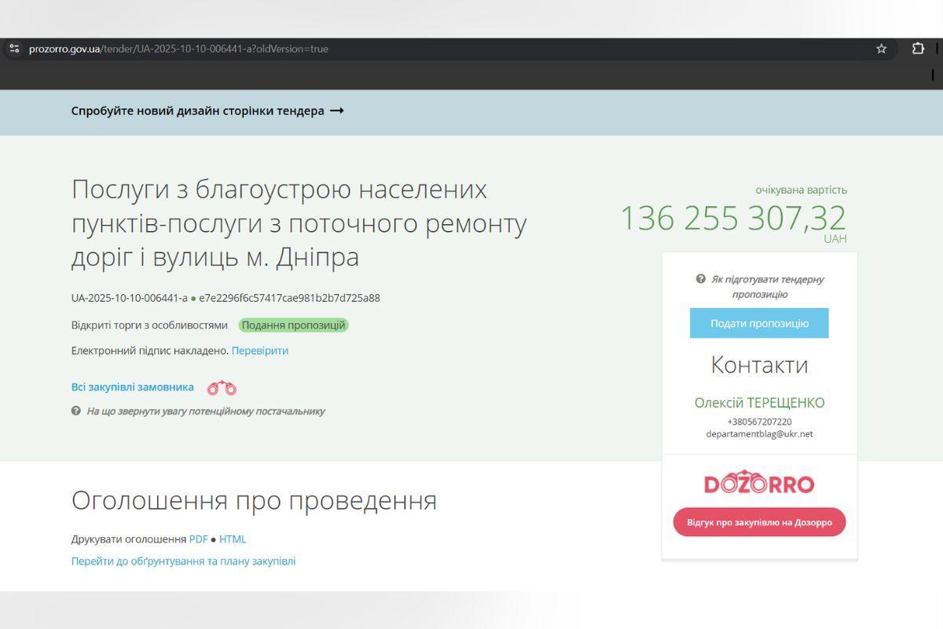This screenshot has width=943, height=629.
Task: Click the 'Подати пропозицію' button
Action: pos(758,322)
